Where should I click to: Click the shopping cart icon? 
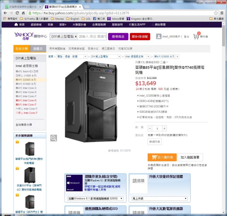click(196, 36)
